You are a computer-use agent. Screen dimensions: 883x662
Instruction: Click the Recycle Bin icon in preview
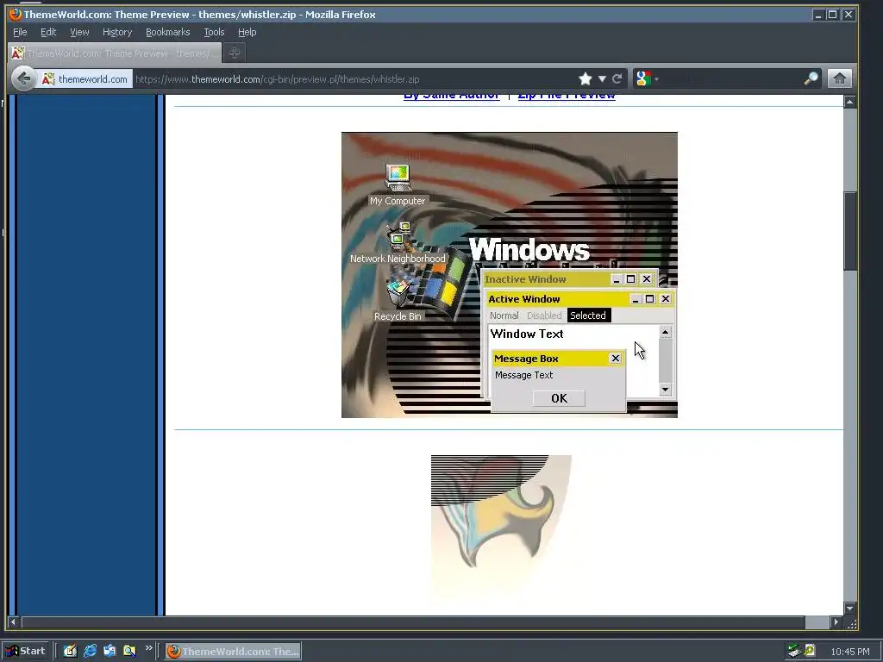click(x=398, y=301)
